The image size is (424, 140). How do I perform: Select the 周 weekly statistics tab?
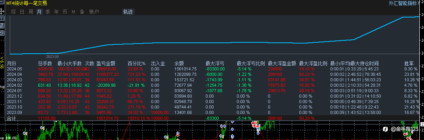pos(31,12)
